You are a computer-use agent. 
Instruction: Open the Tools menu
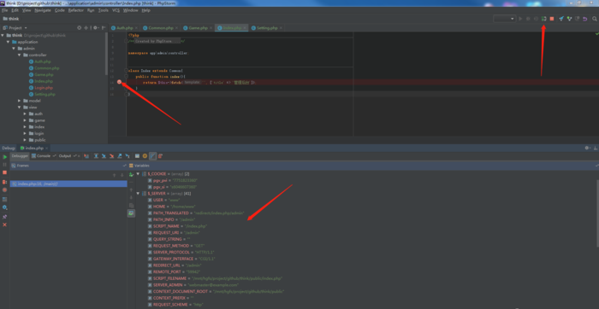click(x=104, y=10)
